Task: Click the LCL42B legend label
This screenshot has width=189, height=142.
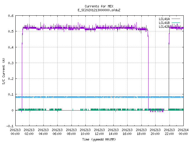Action: point(164,27)
